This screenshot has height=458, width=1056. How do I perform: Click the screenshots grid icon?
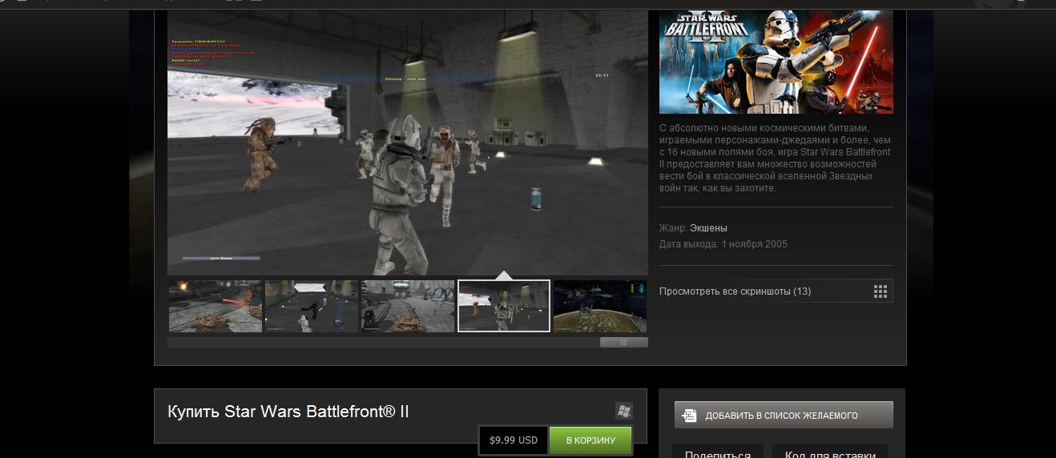click(881, 291)
